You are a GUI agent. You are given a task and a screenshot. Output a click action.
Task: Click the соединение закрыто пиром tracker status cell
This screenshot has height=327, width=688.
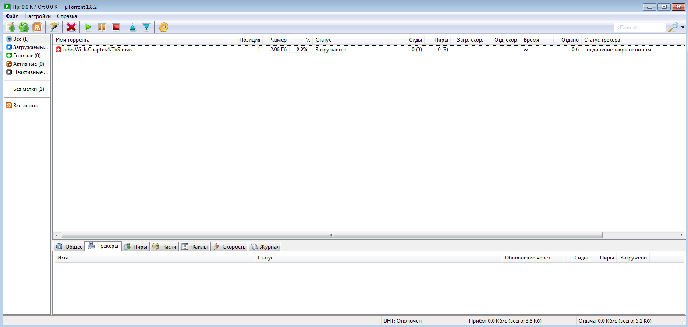coord(617,50)
